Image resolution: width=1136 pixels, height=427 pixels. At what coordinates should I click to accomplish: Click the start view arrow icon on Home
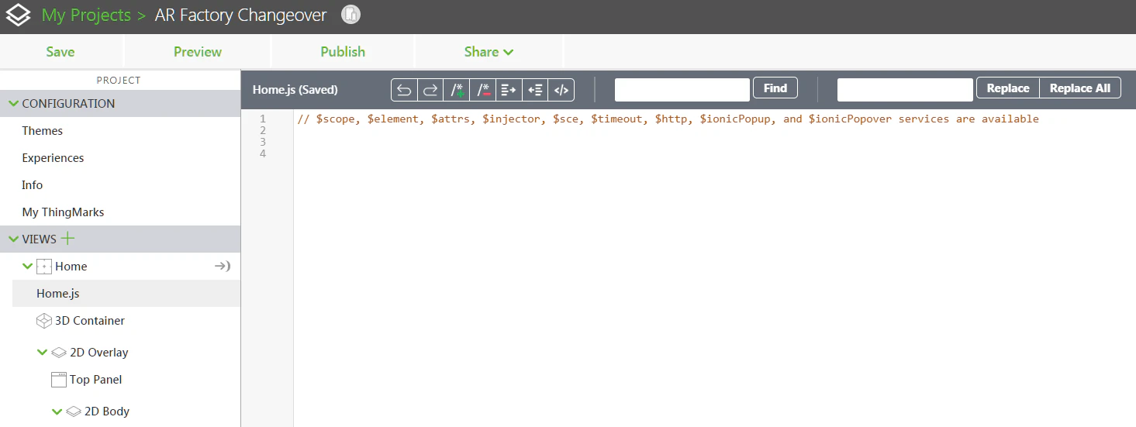click(223, 267)
